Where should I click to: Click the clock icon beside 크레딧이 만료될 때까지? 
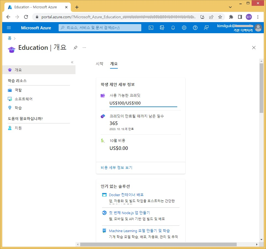pos(103,116)
